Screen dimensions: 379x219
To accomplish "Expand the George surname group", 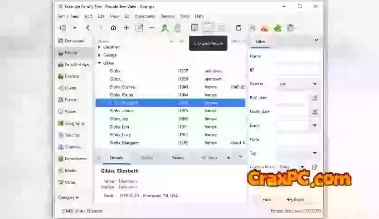I will pyautogui.click(x=99, y=55).
